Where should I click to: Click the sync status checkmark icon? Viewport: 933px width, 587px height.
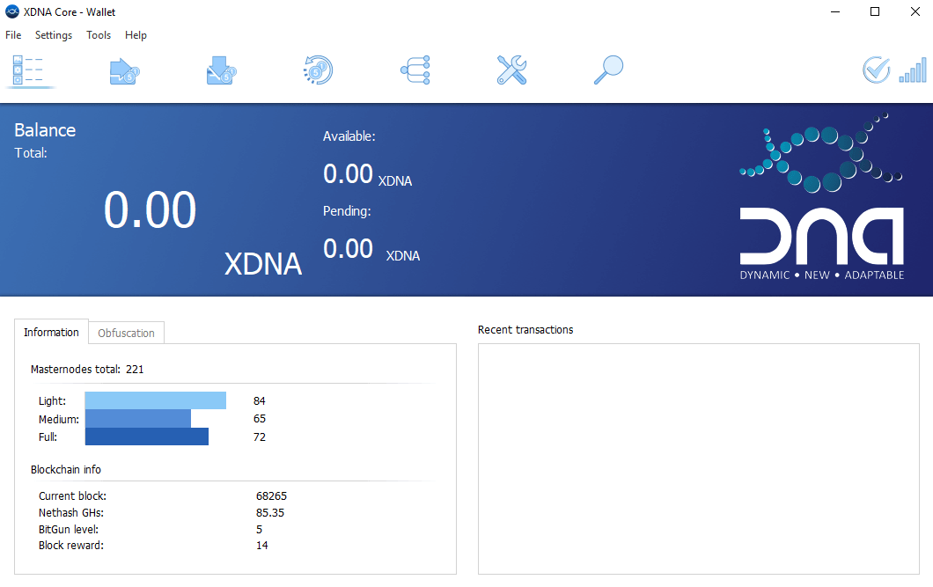click(876, 70)
